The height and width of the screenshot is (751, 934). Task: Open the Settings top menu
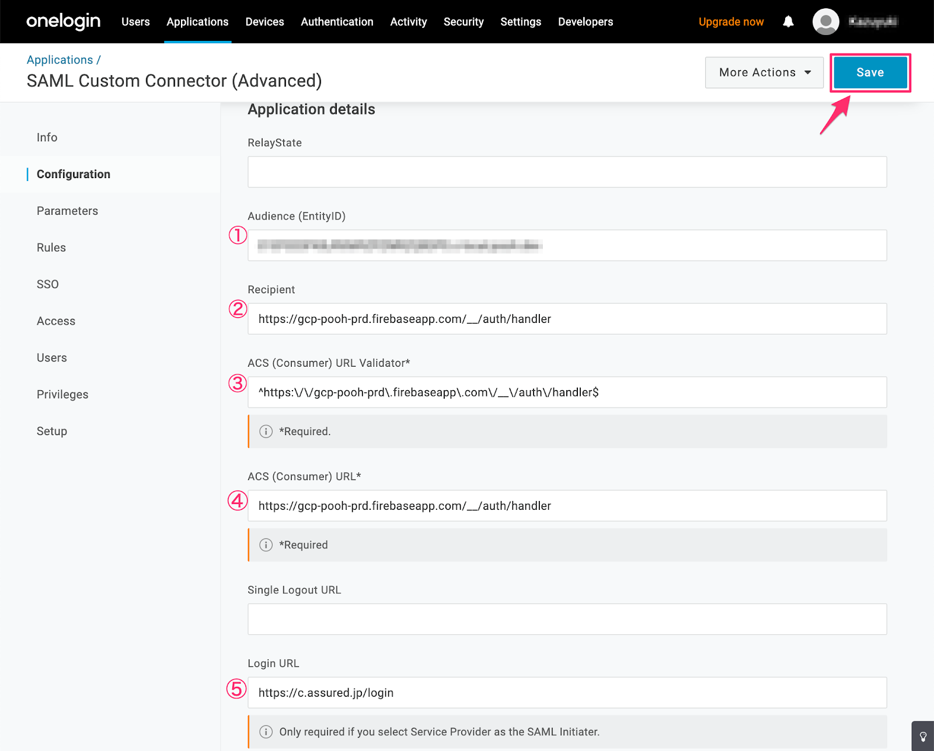click(521, 22)
